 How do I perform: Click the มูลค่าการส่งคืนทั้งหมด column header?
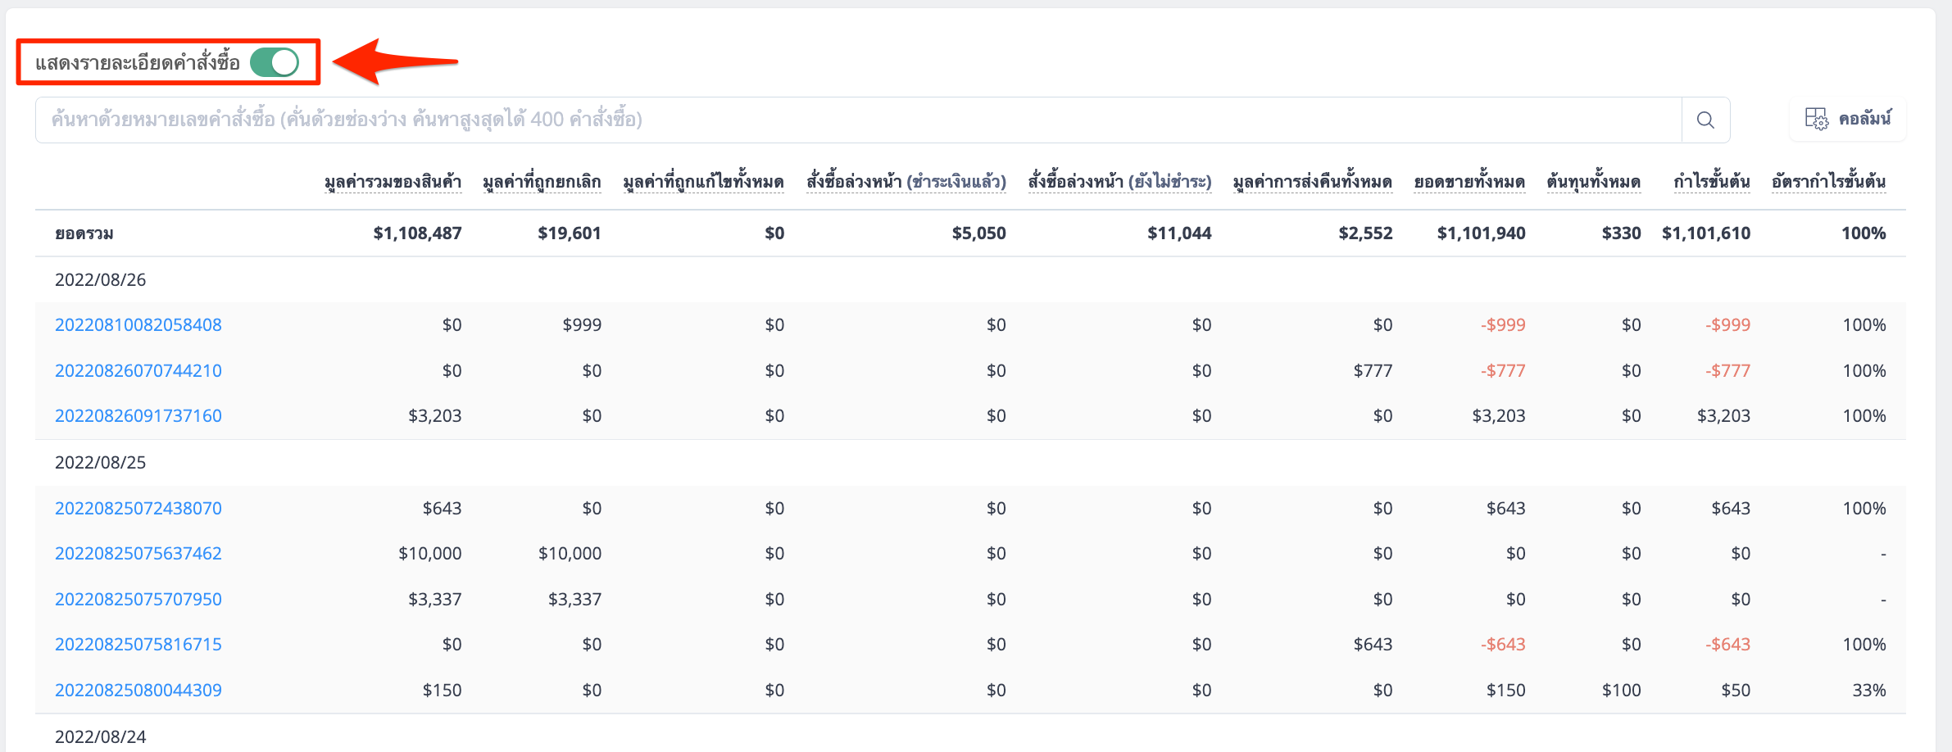pyautogui.click(x=1313, y=182)
